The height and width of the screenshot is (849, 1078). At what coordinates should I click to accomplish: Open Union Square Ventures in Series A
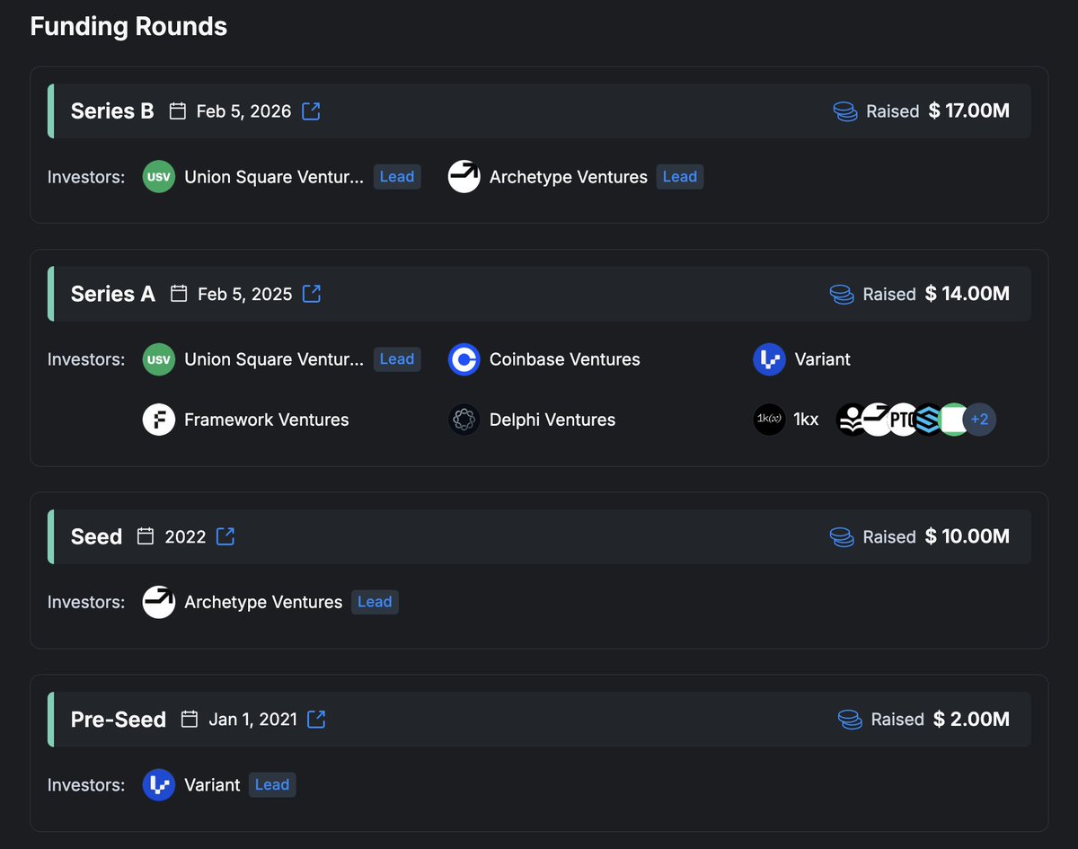tap(274, 359)
